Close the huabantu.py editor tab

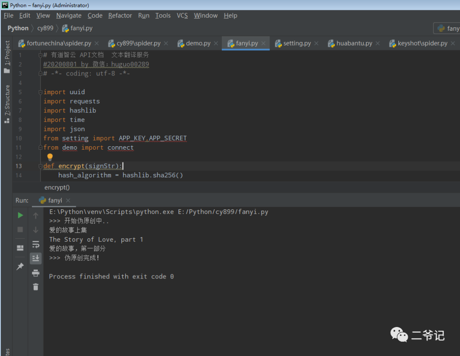click(x=377, y=43)
